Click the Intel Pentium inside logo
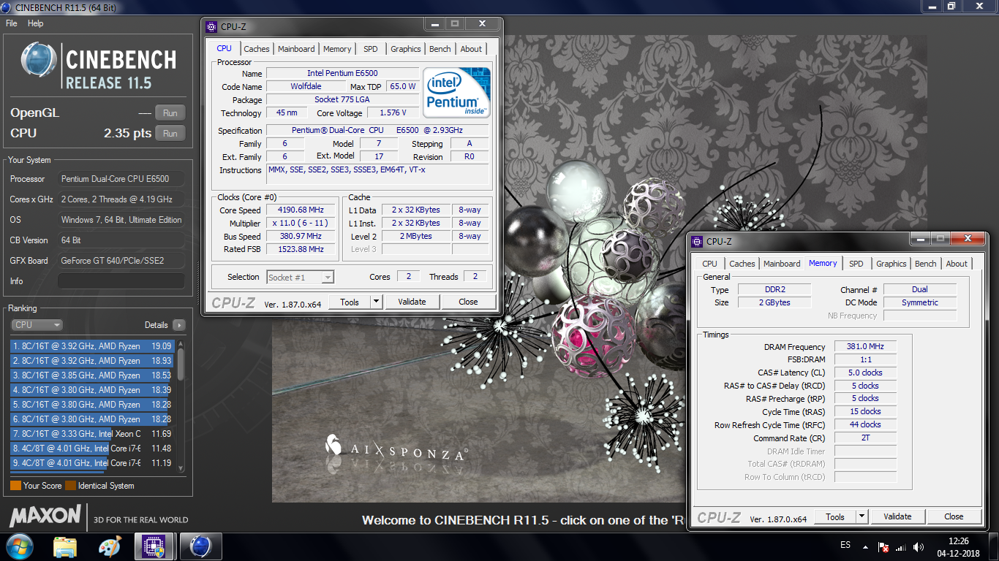 457,93
